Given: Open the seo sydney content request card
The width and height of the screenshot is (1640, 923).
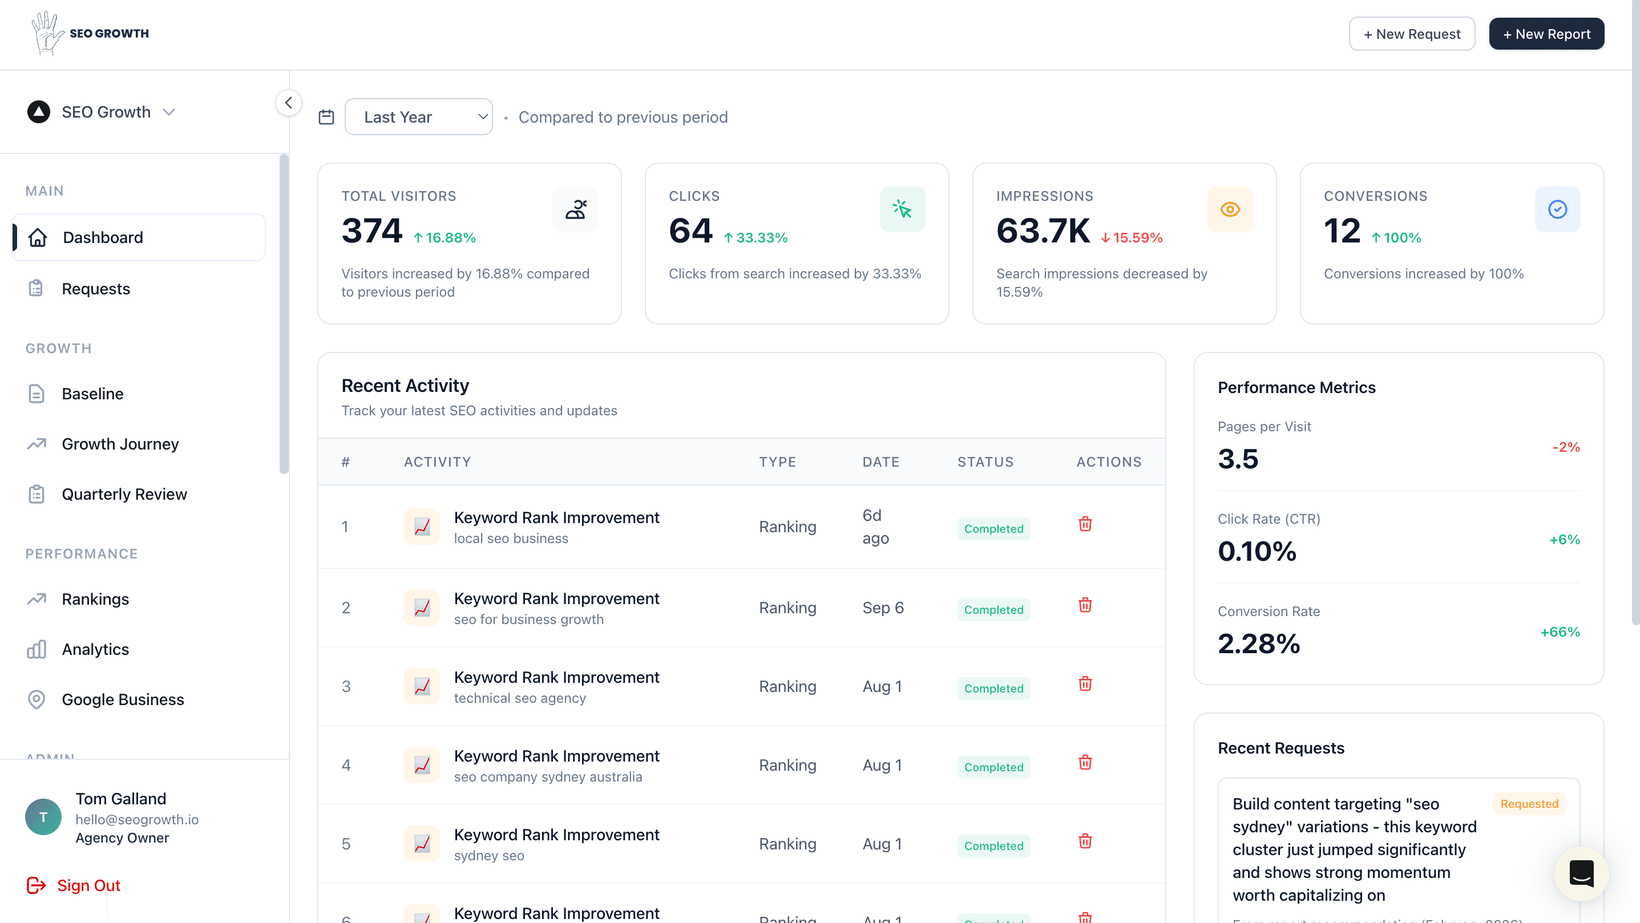Looking at the screenshot, I should click(1399, 851).
